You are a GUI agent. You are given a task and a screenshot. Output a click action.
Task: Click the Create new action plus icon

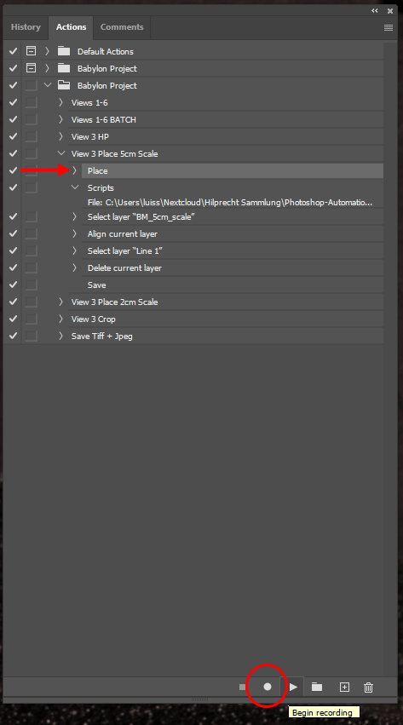pos(344,687)
